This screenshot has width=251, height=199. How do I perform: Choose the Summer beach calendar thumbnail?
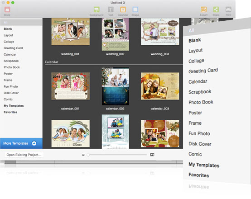(x=70, y=133)
